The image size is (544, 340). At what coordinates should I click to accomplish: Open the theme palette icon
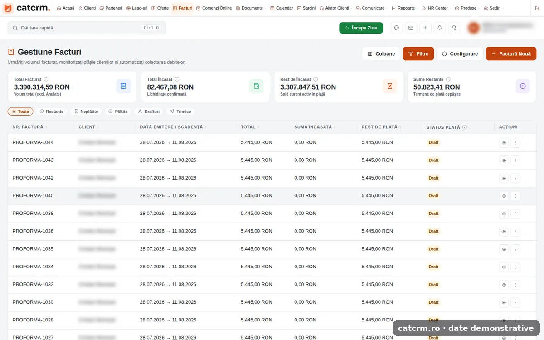click(x=397, y=28)
